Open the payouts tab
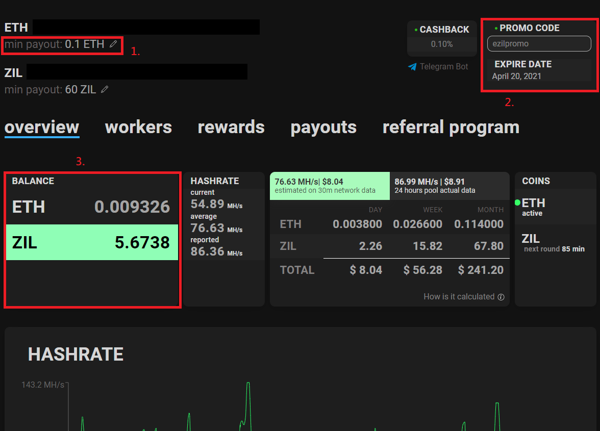The width and height of the screenshot is (600, 431). coord(323,128)
